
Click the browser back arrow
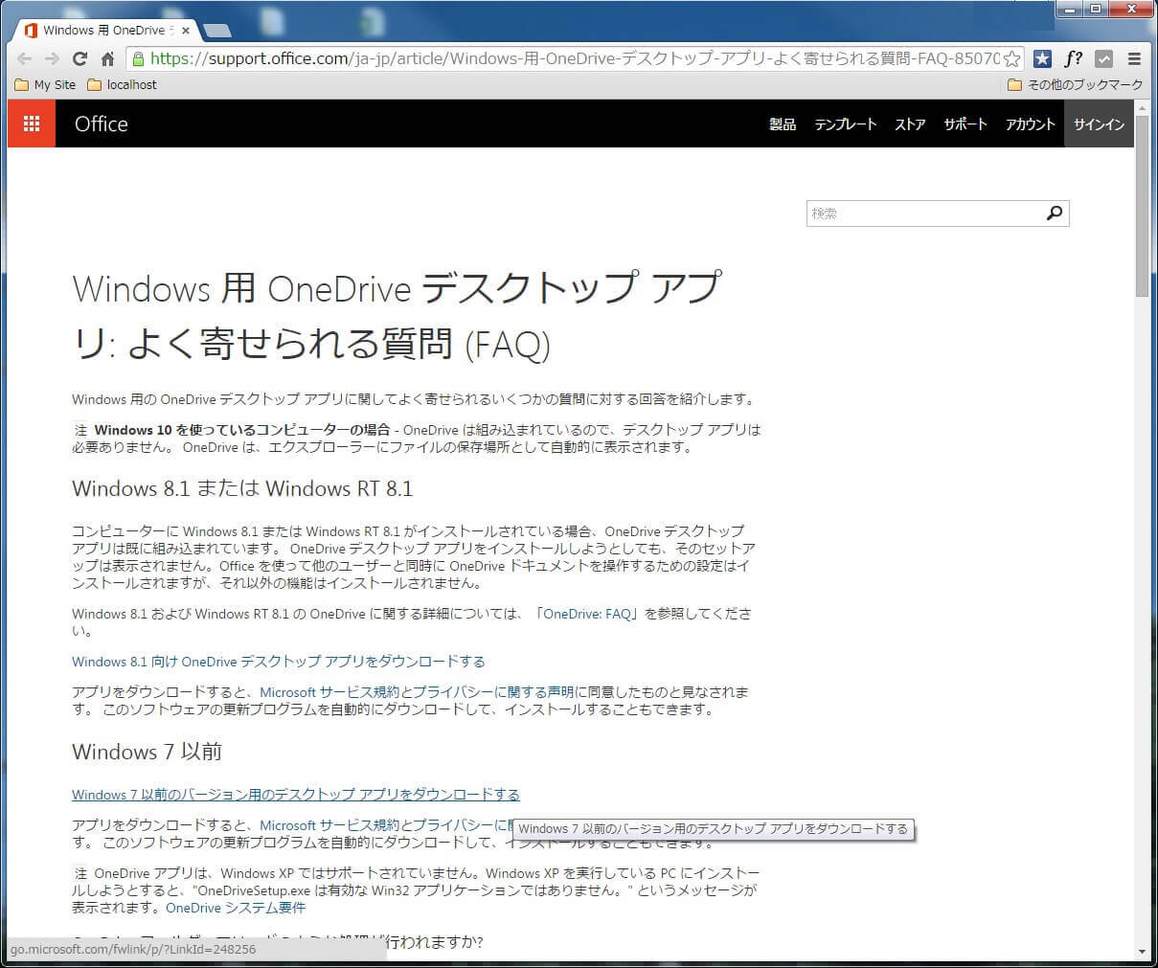click(x=25, y=58)
